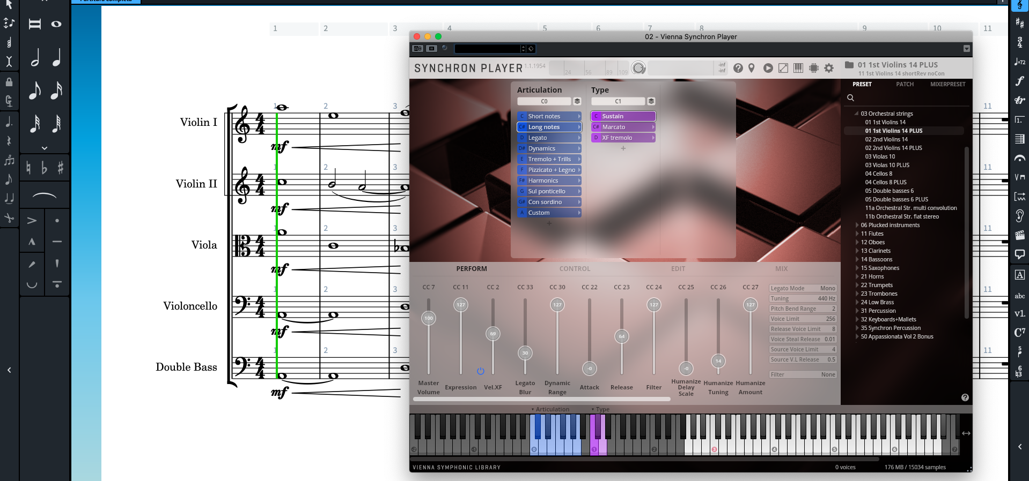Viewport: 1029px width, 481px height.
Task: Click the Master Volume slider knob
Action: point(429,318)
